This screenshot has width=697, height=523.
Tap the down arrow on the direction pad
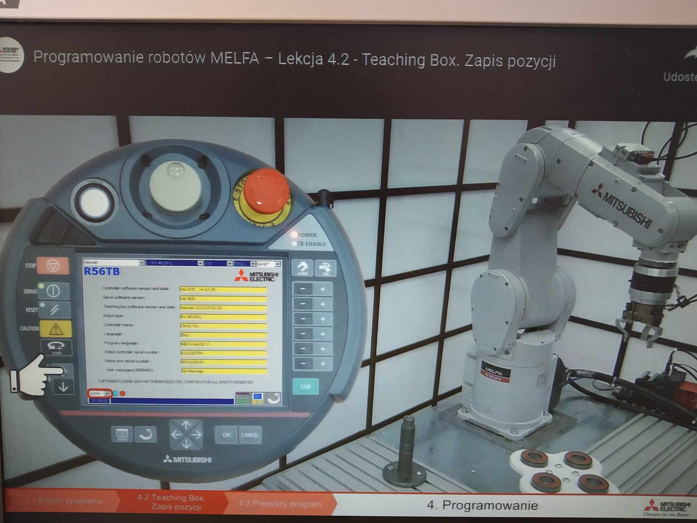point(186,444)
